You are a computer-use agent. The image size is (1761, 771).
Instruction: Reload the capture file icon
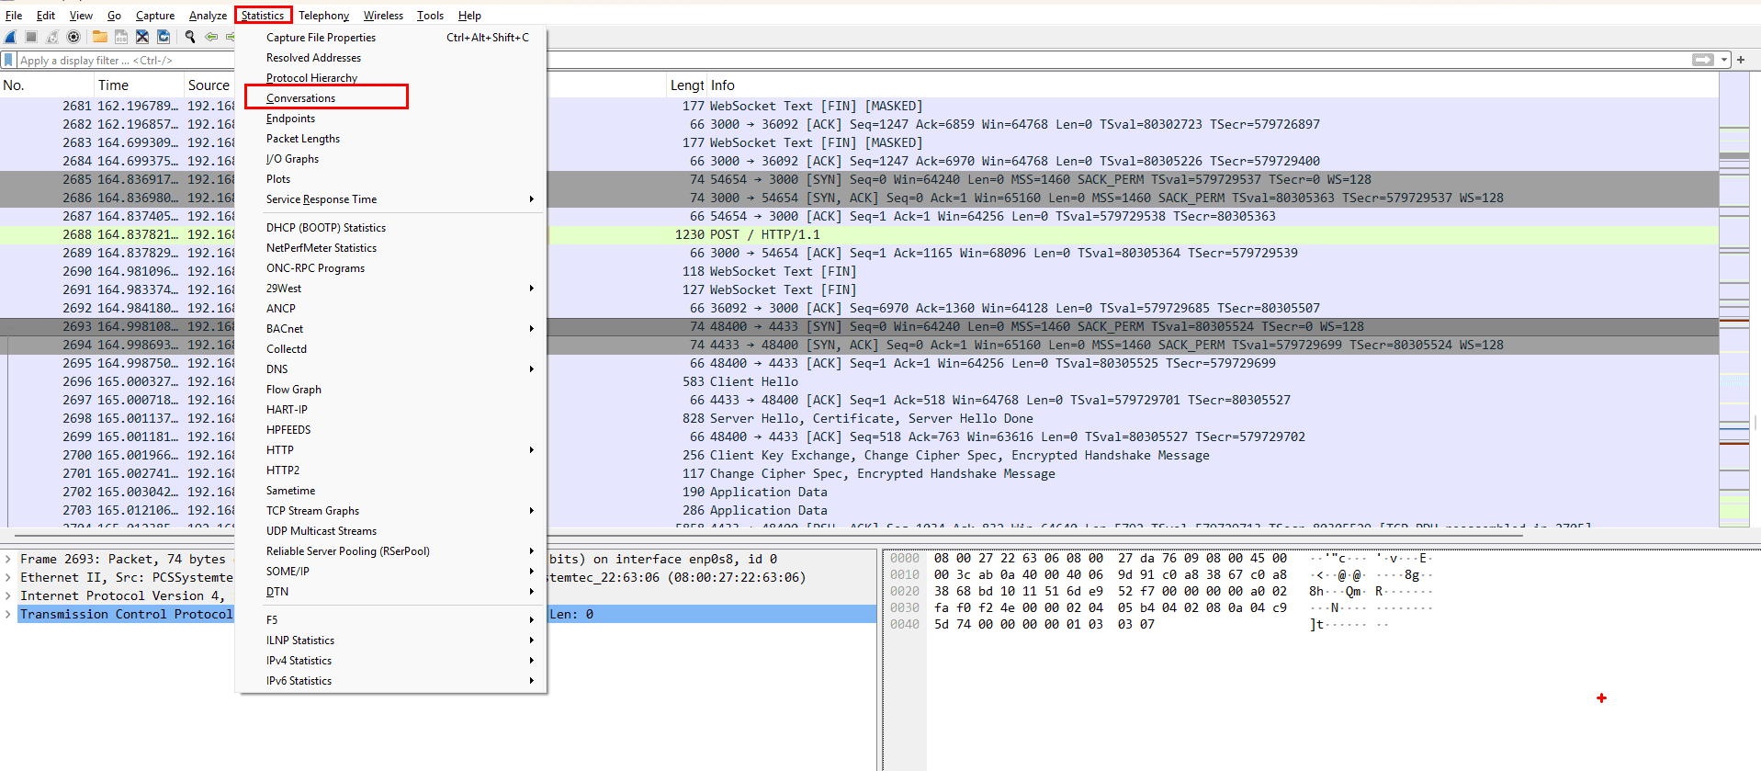164,37
